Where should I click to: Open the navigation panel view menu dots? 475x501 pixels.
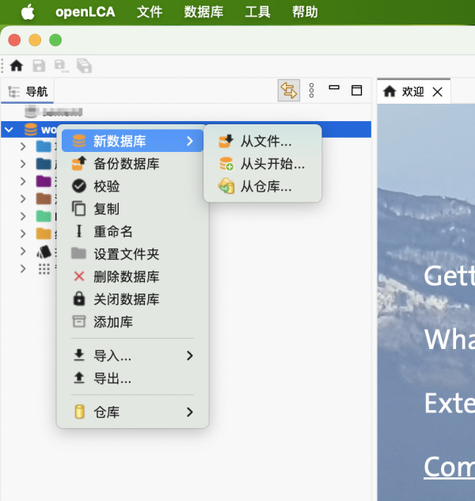pos(312,91)
